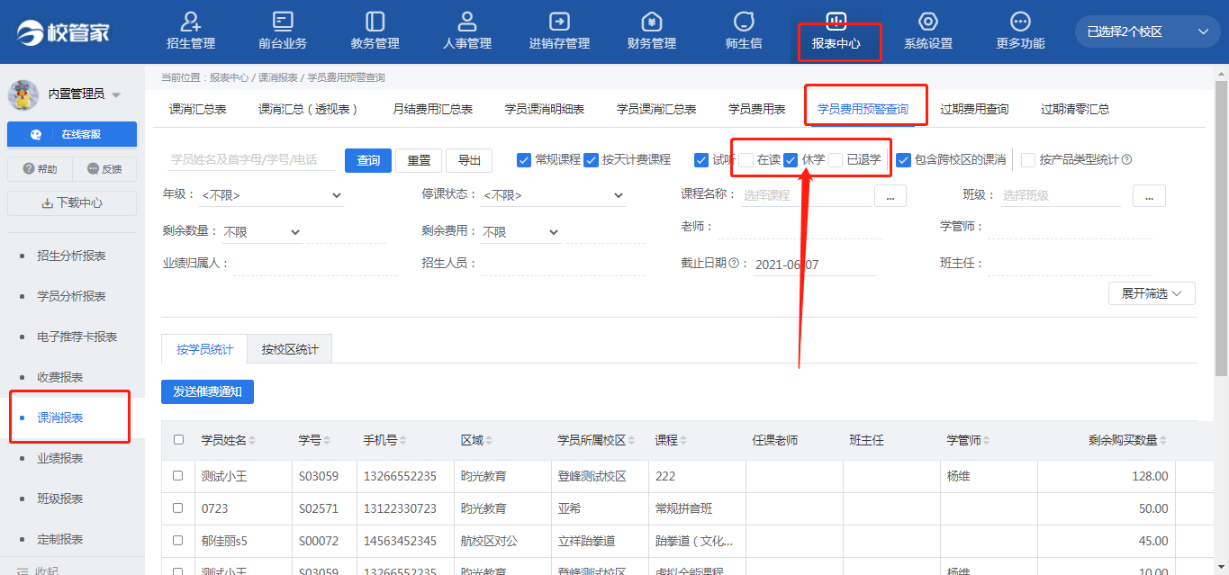Enable 按产品类型统计 checkbox
The height and width of the screenshot is (575, 1229).
tap(1028, 160)
